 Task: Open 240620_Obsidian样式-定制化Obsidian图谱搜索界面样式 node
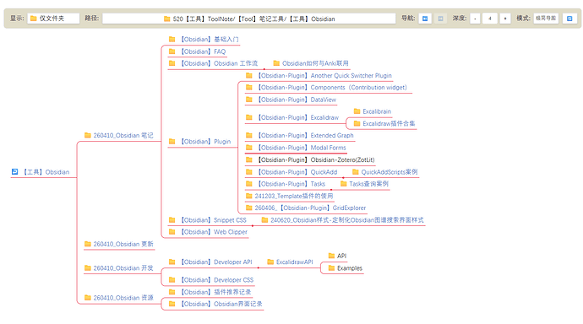click(346, 219)
